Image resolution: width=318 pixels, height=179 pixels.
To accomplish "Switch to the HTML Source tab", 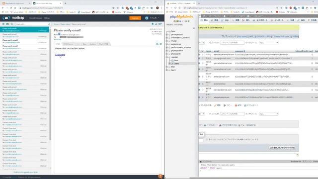I will click(x=69, y=44).
